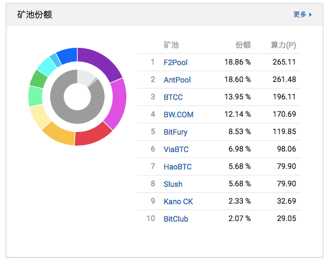Viewport: 329px width, 264px height.
Task: Open the HaoBTC pool link
Action: tap(178, 167)
